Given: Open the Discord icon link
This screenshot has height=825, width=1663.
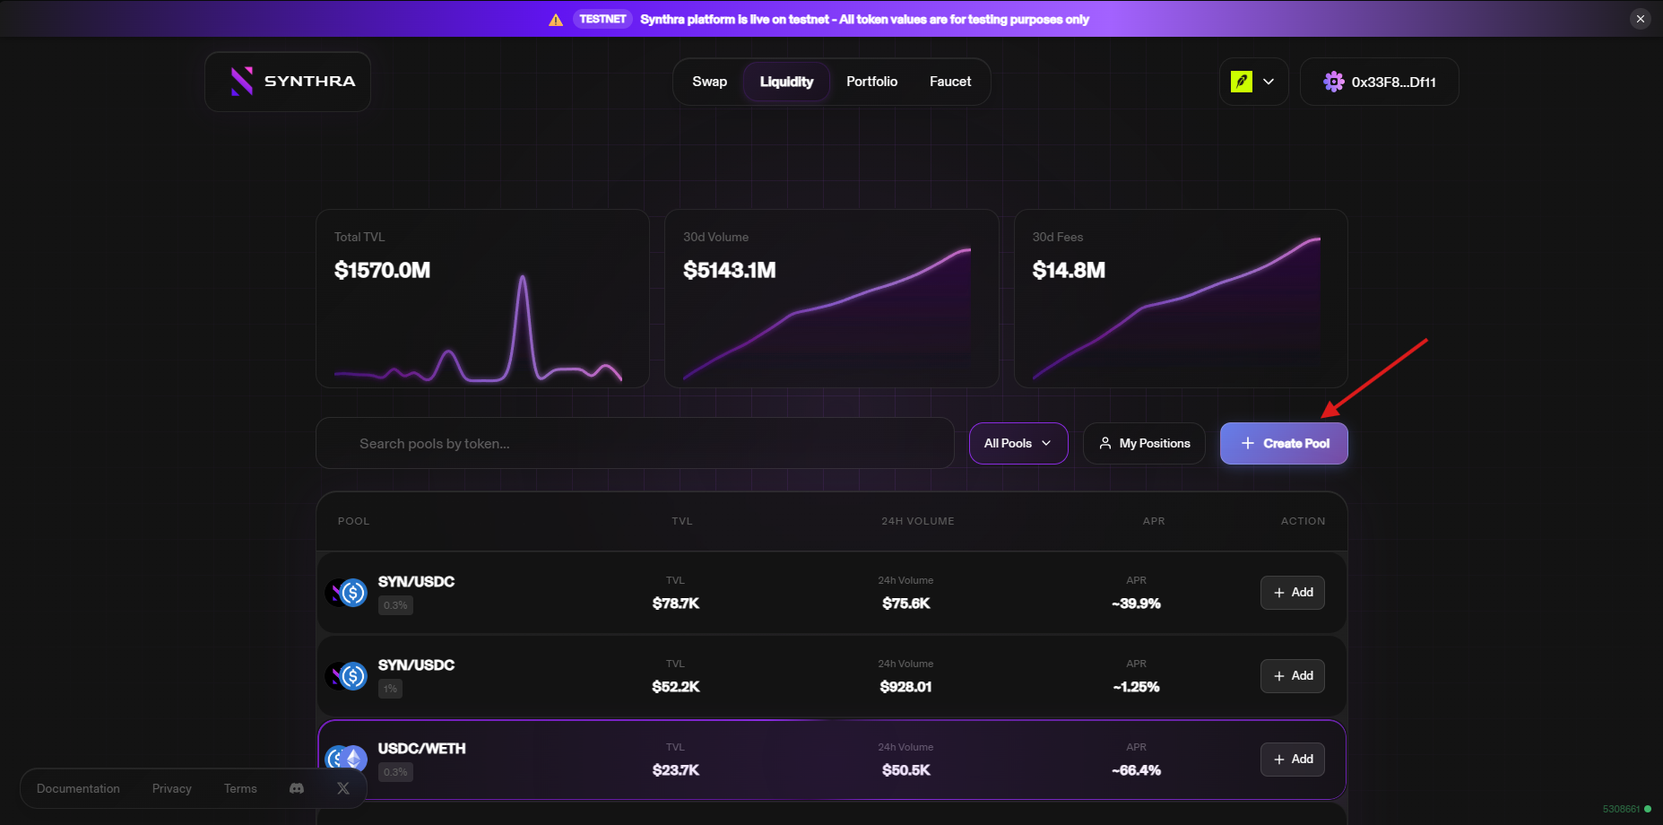Looking at the screenshot, I should pos(297,788).
